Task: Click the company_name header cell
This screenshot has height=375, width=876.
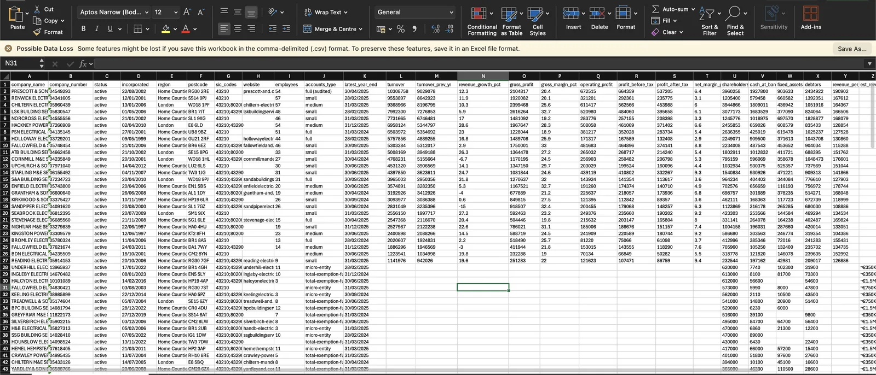Action: coord(29,85)
